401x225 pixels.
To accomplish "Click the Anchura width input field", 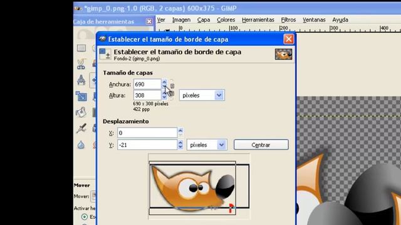I will (147, 84).
